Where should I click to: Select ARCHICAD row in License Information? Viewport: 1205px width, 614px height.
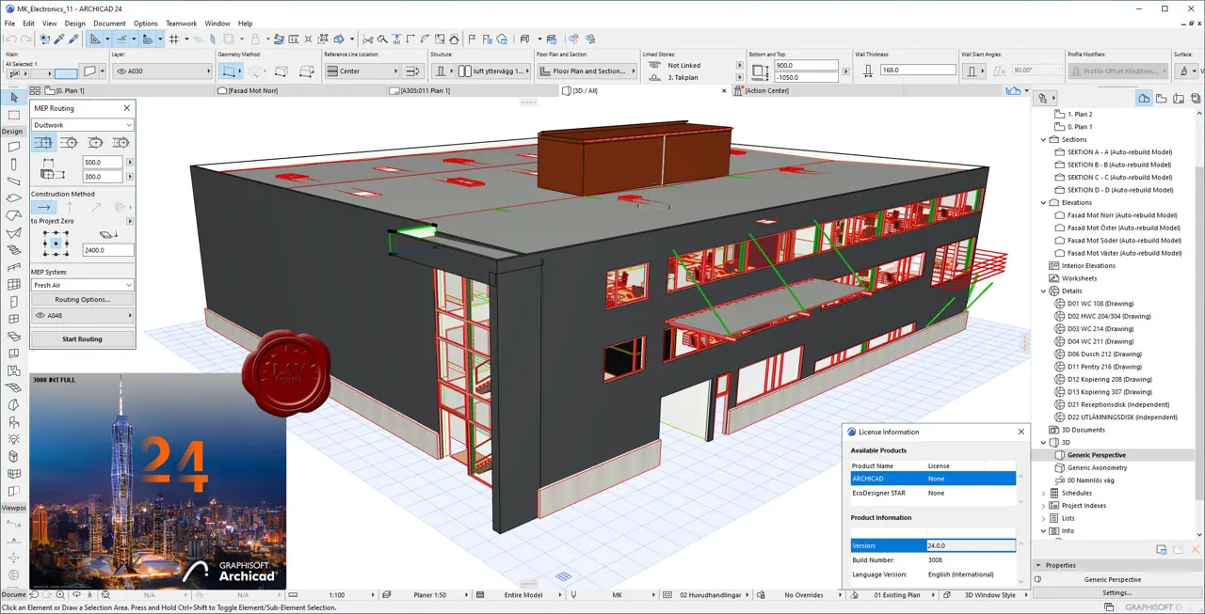933,478
